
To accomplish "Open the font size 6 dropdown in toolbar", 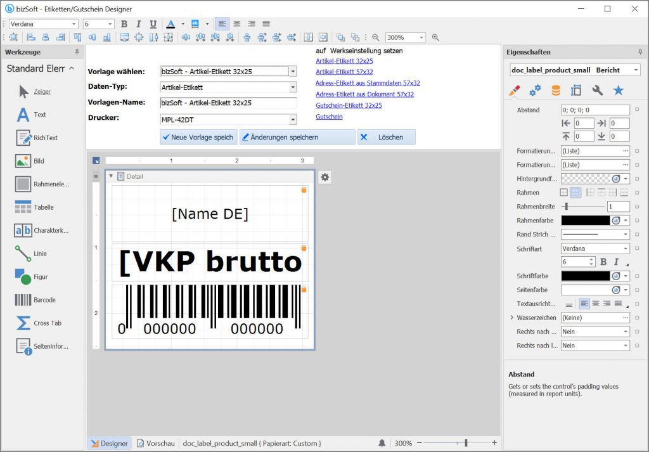I will [x=110, y=24].
